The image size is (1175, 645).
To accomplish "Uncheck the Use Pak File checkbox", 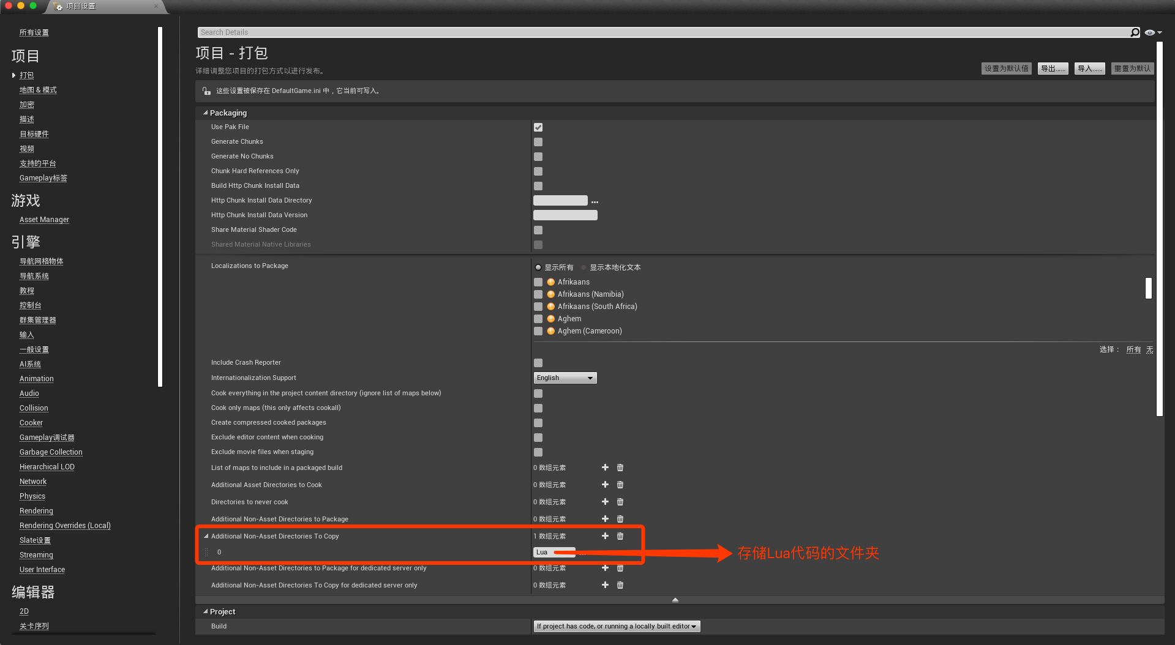I will pos(538,127).
